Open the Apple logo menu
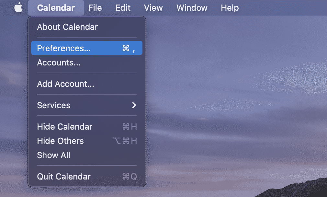Screen dimensions: 327x197 pyautogui.click(x=18, y=7)
